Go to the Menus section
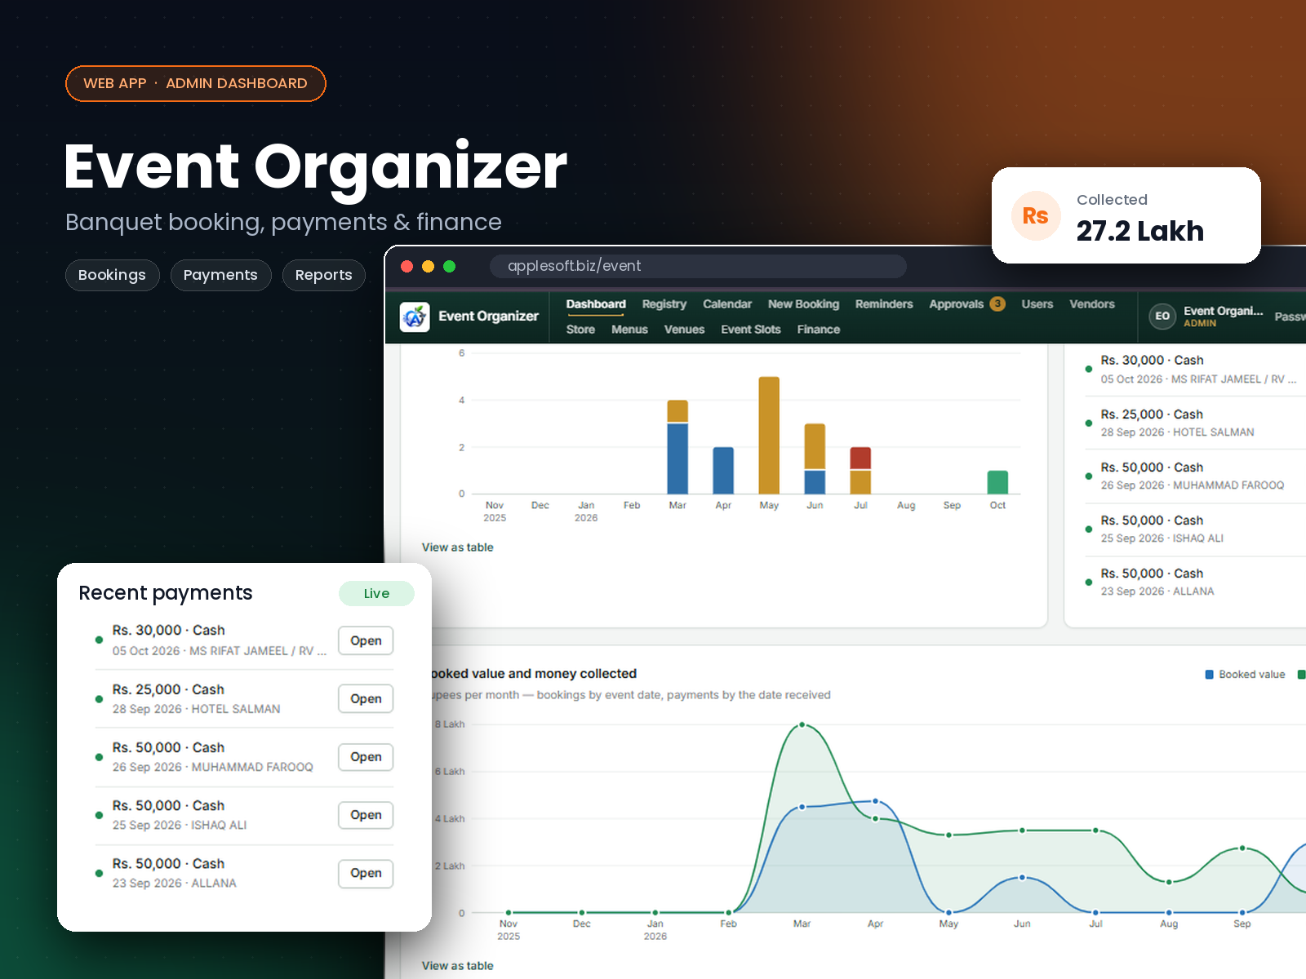 point(629,330)
